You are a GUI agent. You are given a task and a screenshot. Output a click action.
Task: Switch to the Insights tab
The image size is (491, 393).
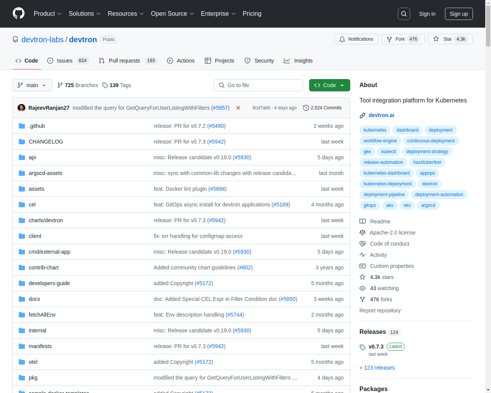(x=298, y=61)
